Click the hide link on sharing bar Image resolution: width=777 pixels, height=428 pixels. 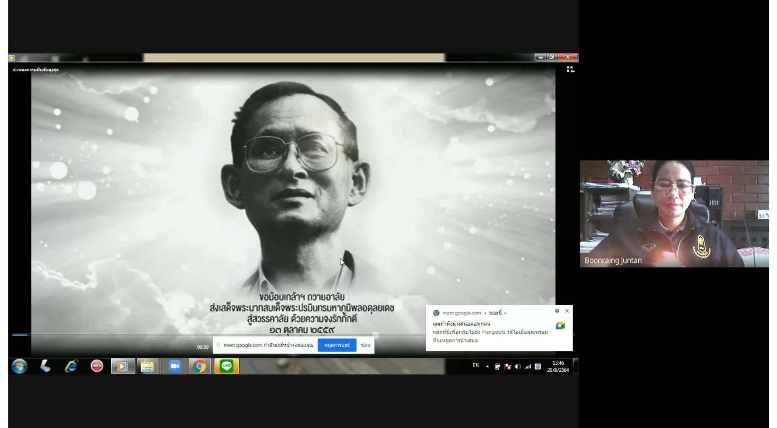click(365, 345)
